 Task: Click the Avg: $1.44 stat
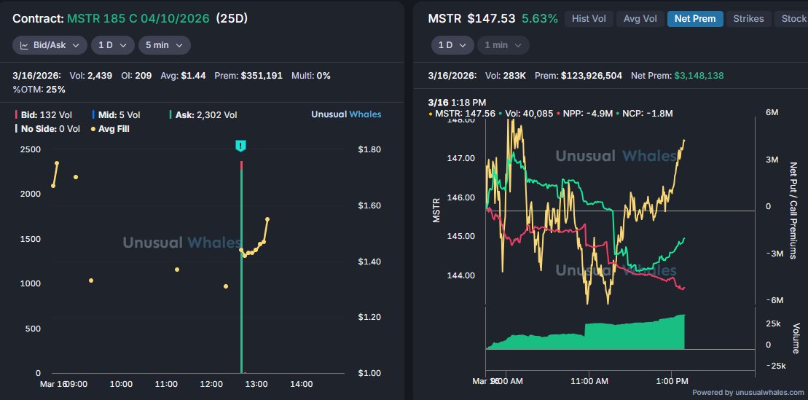183,76
